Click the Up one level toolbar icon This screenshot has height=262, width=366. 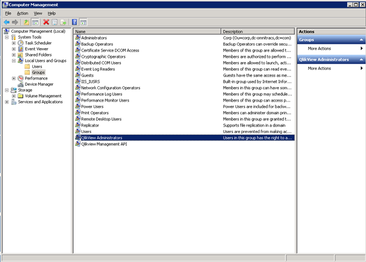point(26,22)
